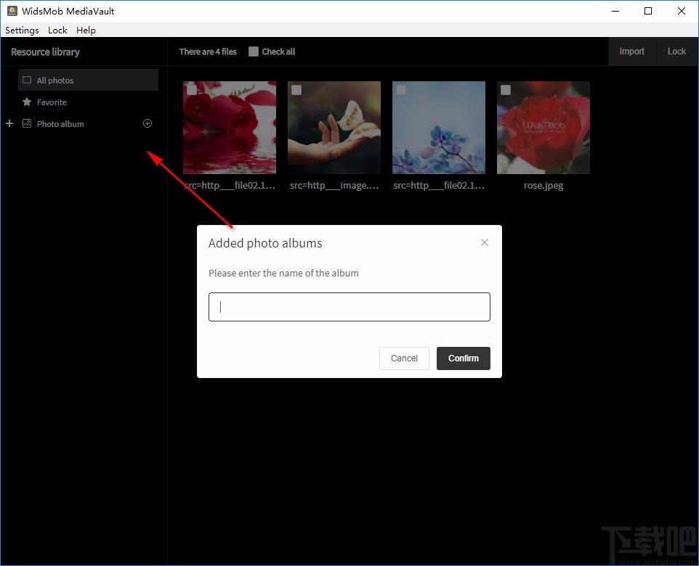Screen dimensions: 699x566
Task: Open the Settings menu
Action: click(x=22, y=30)
